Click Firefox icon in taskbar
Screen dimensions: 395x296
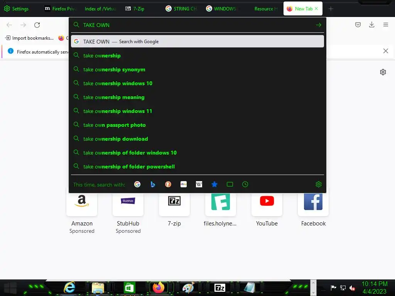point(159,288)
